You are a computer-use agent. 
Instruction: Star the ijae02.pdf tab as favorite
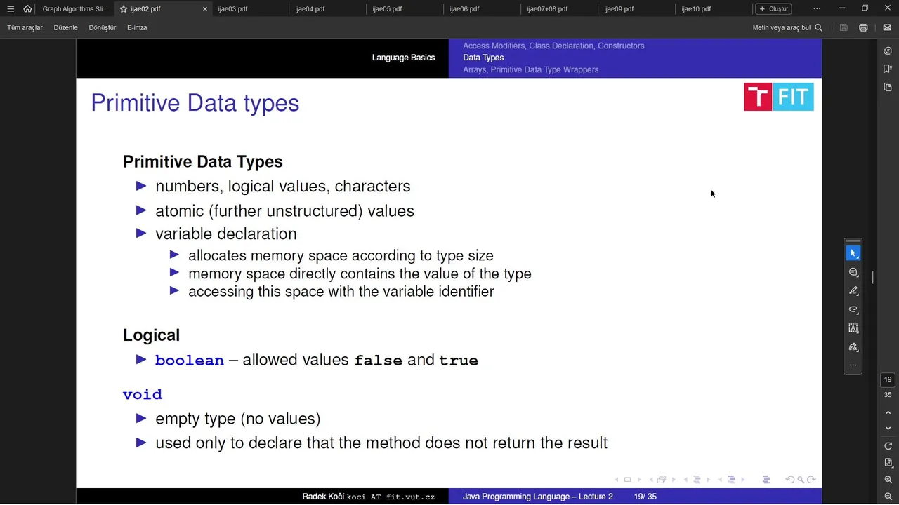(x=124, y=9)
